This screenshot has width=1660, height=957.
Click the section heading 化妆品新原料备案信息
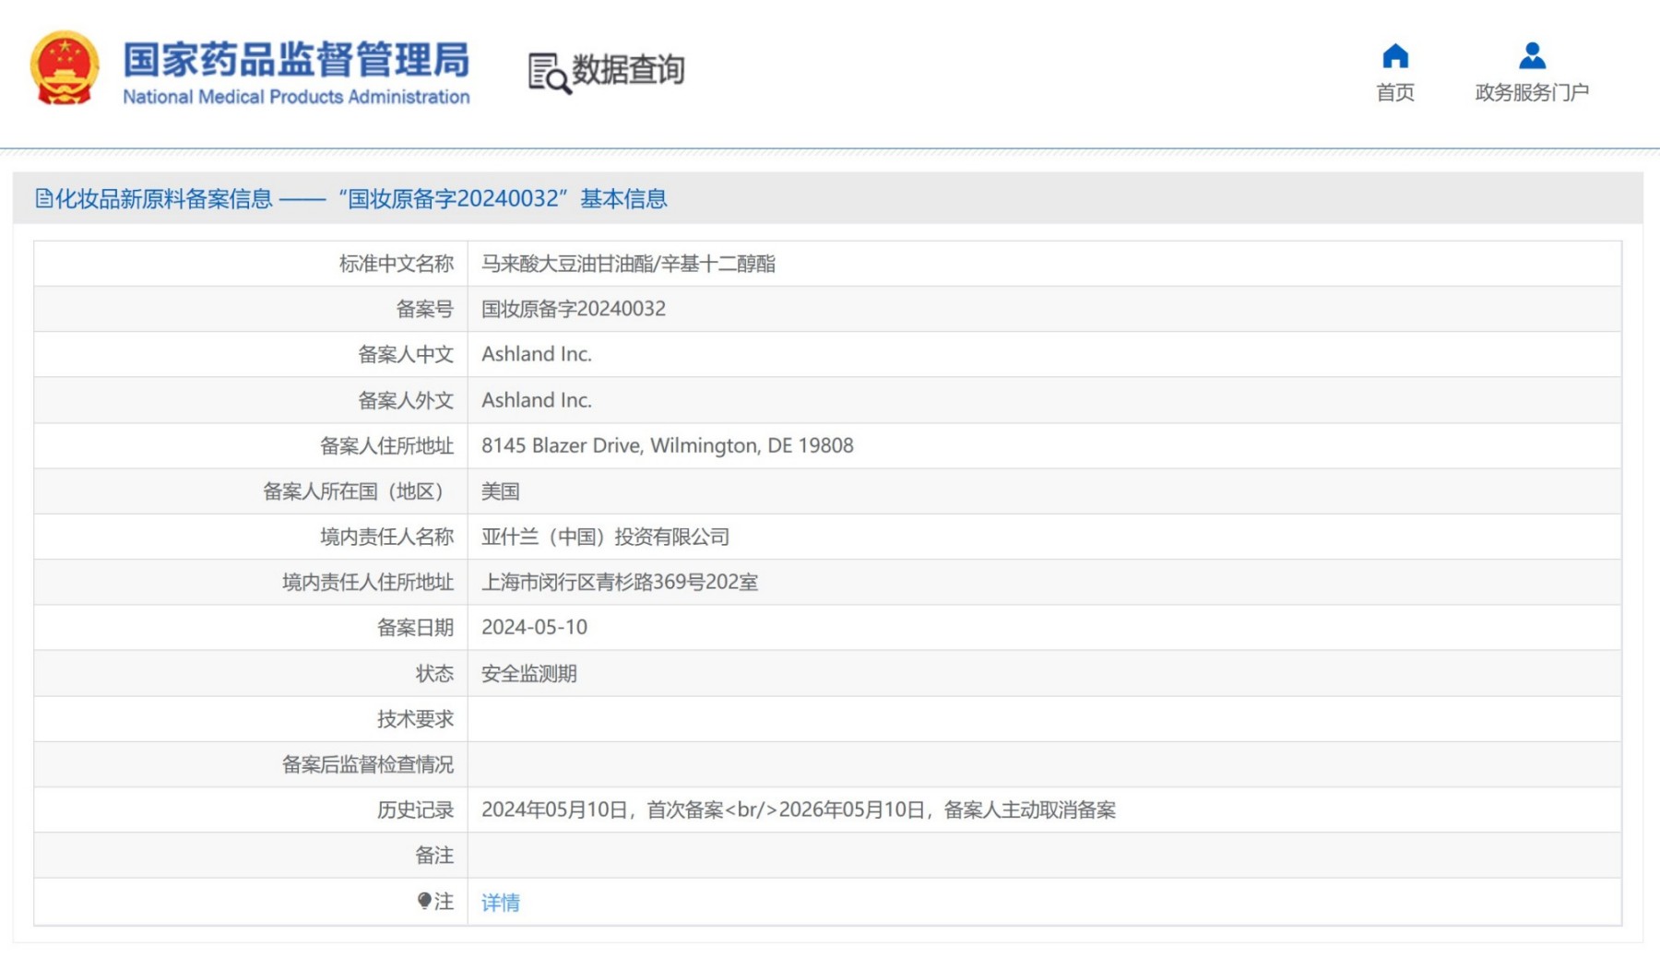coord(164,198)
